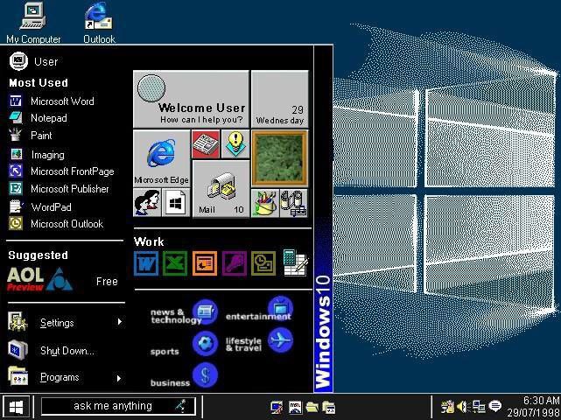Launch Word from the Work group
This screenshot has height=420, width=561.
[x=146, y=263]
